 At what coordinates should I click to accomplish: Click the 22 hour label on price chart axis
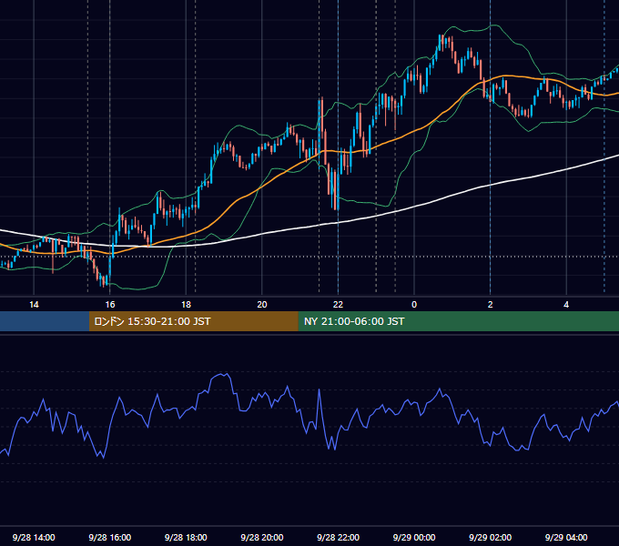pos(338,305)
